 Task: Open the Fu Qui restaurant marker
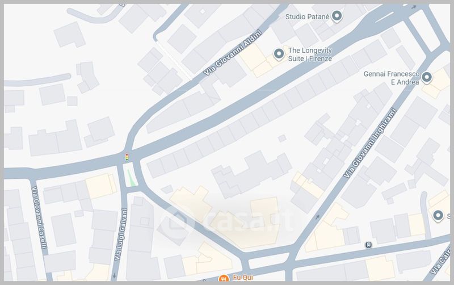[223, 278]
